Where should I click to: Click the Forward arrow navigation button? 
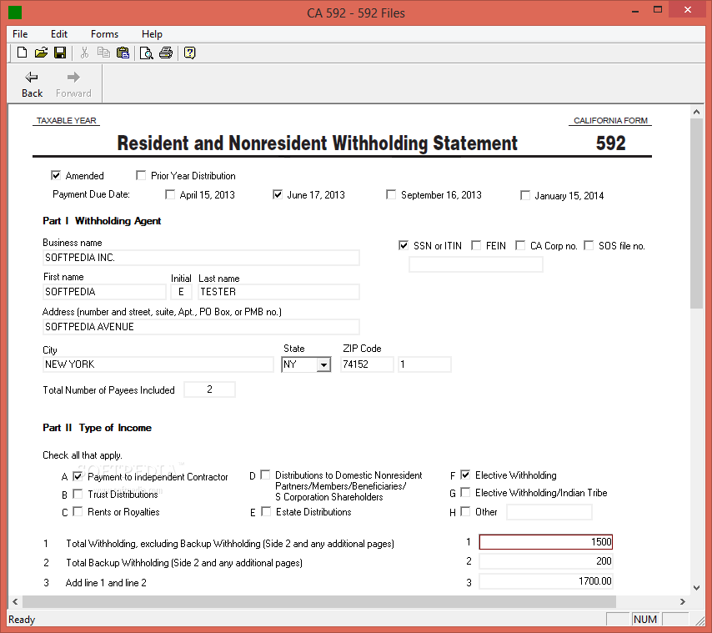pyautogui.click(x=73, y=84)
